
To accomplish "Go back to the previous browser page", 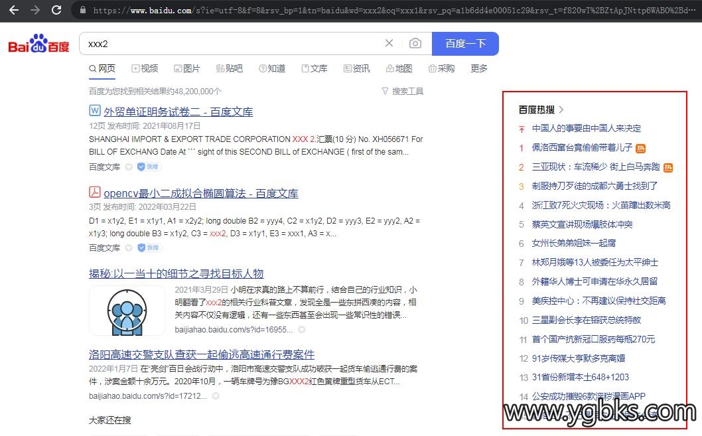I will click(14, 10).
